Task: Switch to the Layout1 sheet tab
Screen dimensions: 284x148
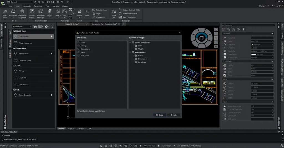Action: click(x=72, y=128)
